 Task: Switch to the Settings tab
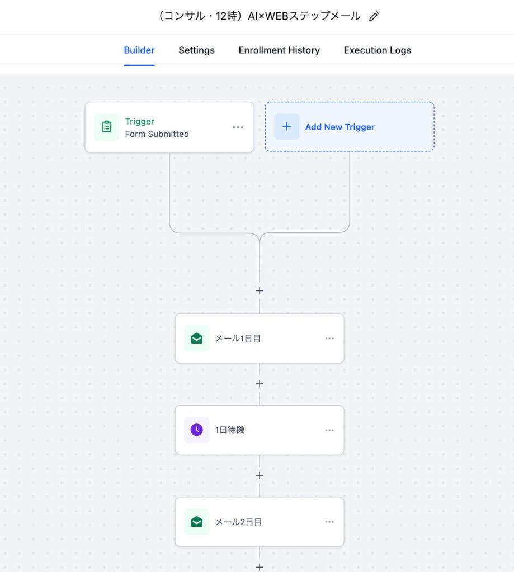[x=196, y=50]
